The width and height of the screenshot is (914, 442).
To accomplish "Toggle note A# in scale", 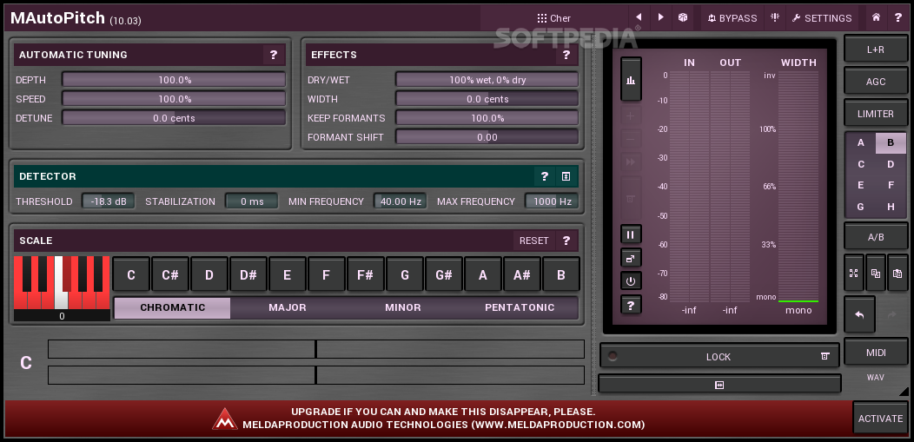I will tap(521, 274).
